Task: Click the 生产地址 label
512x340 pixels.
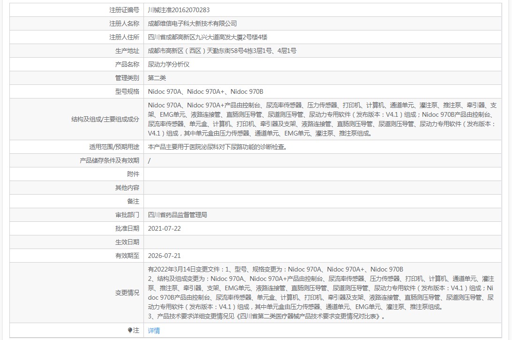Action: (127, 51)
